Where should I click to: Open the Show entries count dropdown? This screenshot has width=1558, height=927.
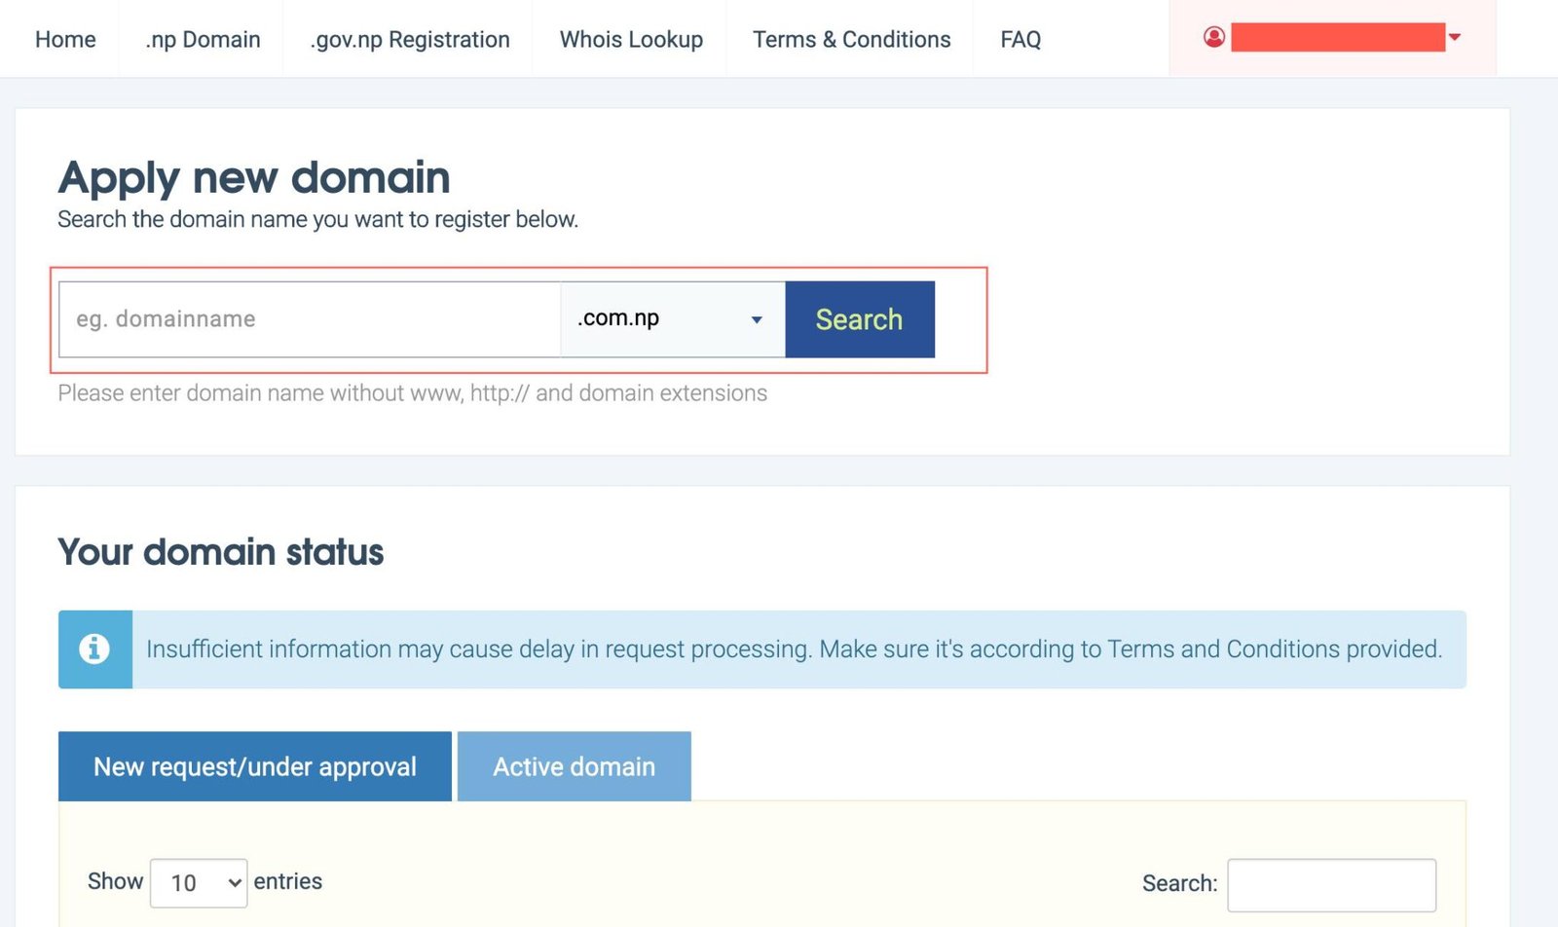(x=199, y=882)
